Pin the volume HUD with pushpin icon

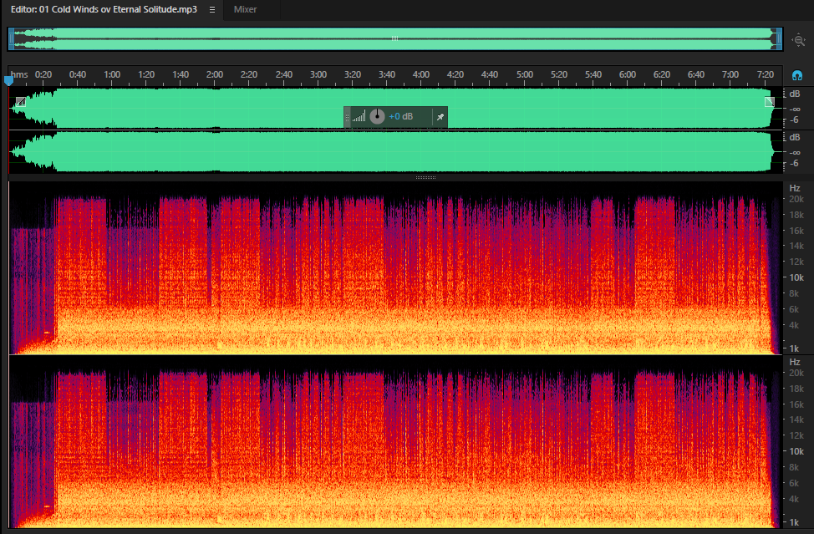tap(440, 117)
